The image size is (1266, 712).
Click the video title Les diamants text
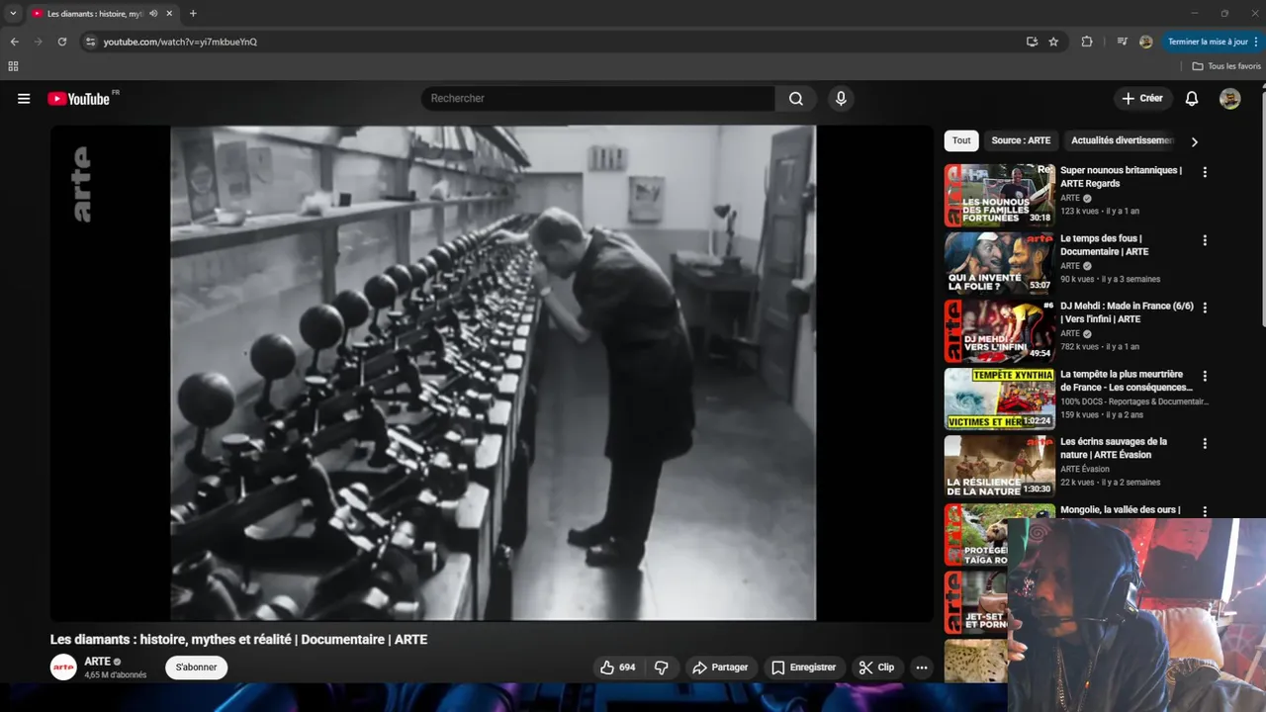click(238, 640)
